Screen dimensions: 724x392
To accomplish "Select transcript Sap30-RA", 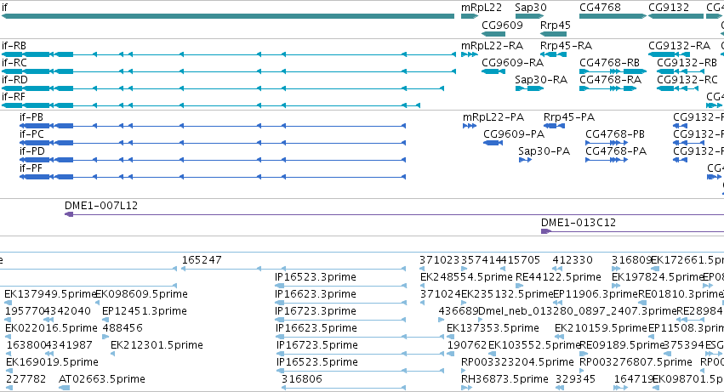I will pos(530,88).
